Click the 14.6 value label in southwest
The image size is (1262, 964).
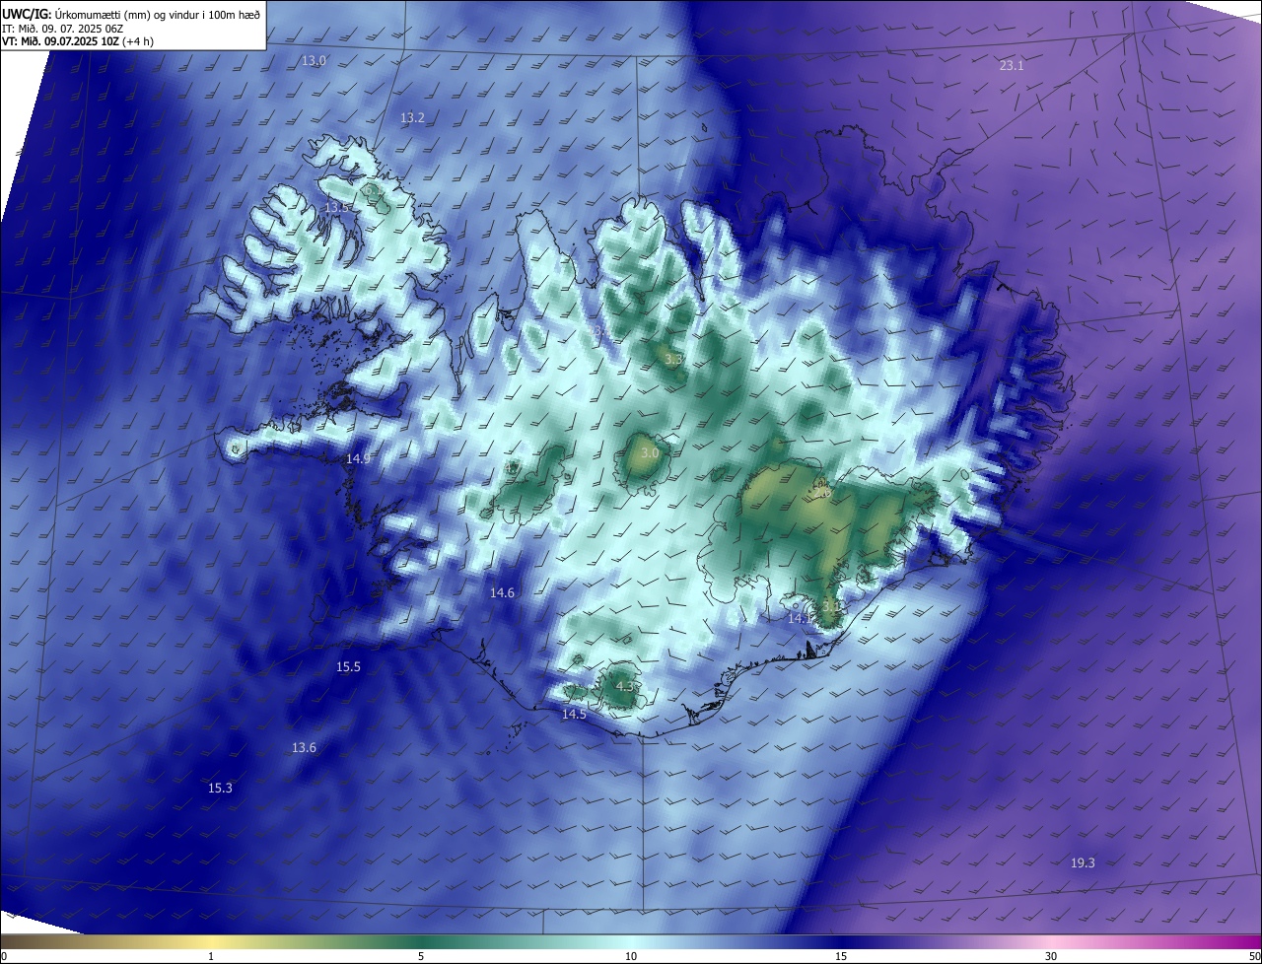point(502,593)
